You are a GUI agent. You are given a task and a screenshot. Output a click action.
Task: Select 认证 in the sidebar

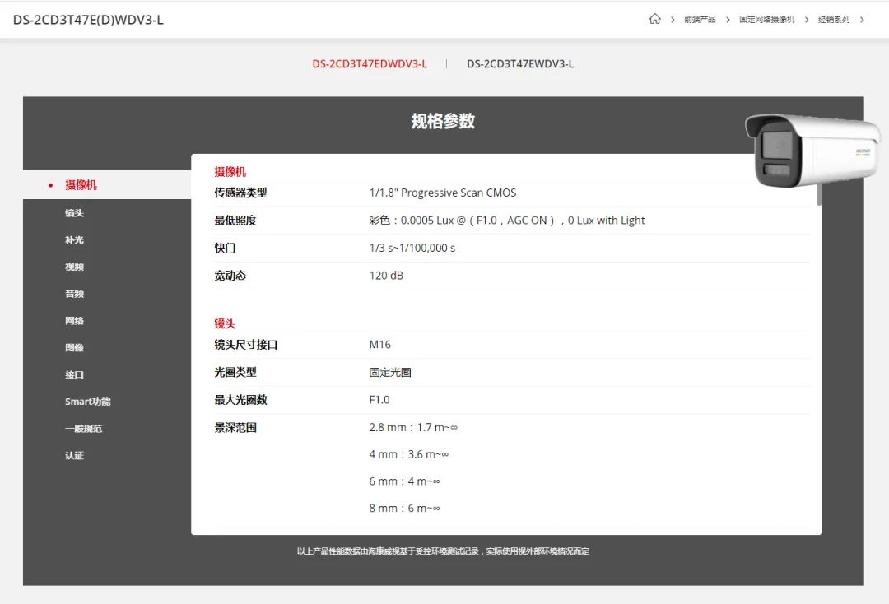74,456
